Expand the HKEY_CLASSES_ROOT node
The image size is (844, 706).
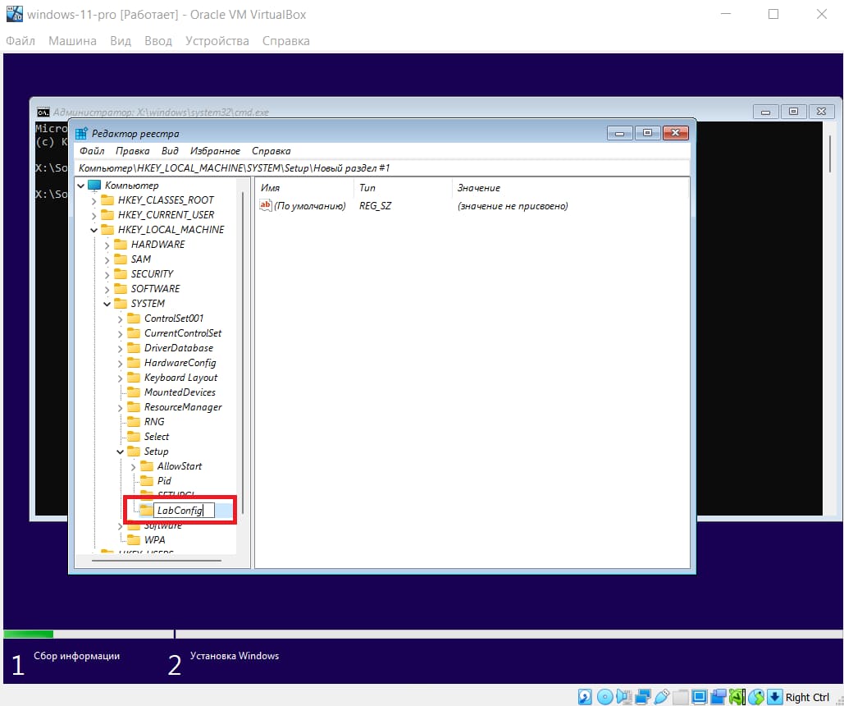[94, 200]
